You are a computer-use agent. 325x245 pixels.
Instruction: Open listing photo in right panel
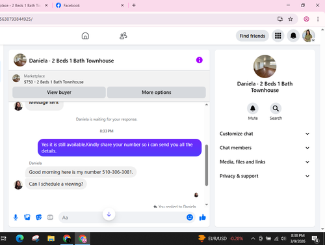click(x=265, y=66)
